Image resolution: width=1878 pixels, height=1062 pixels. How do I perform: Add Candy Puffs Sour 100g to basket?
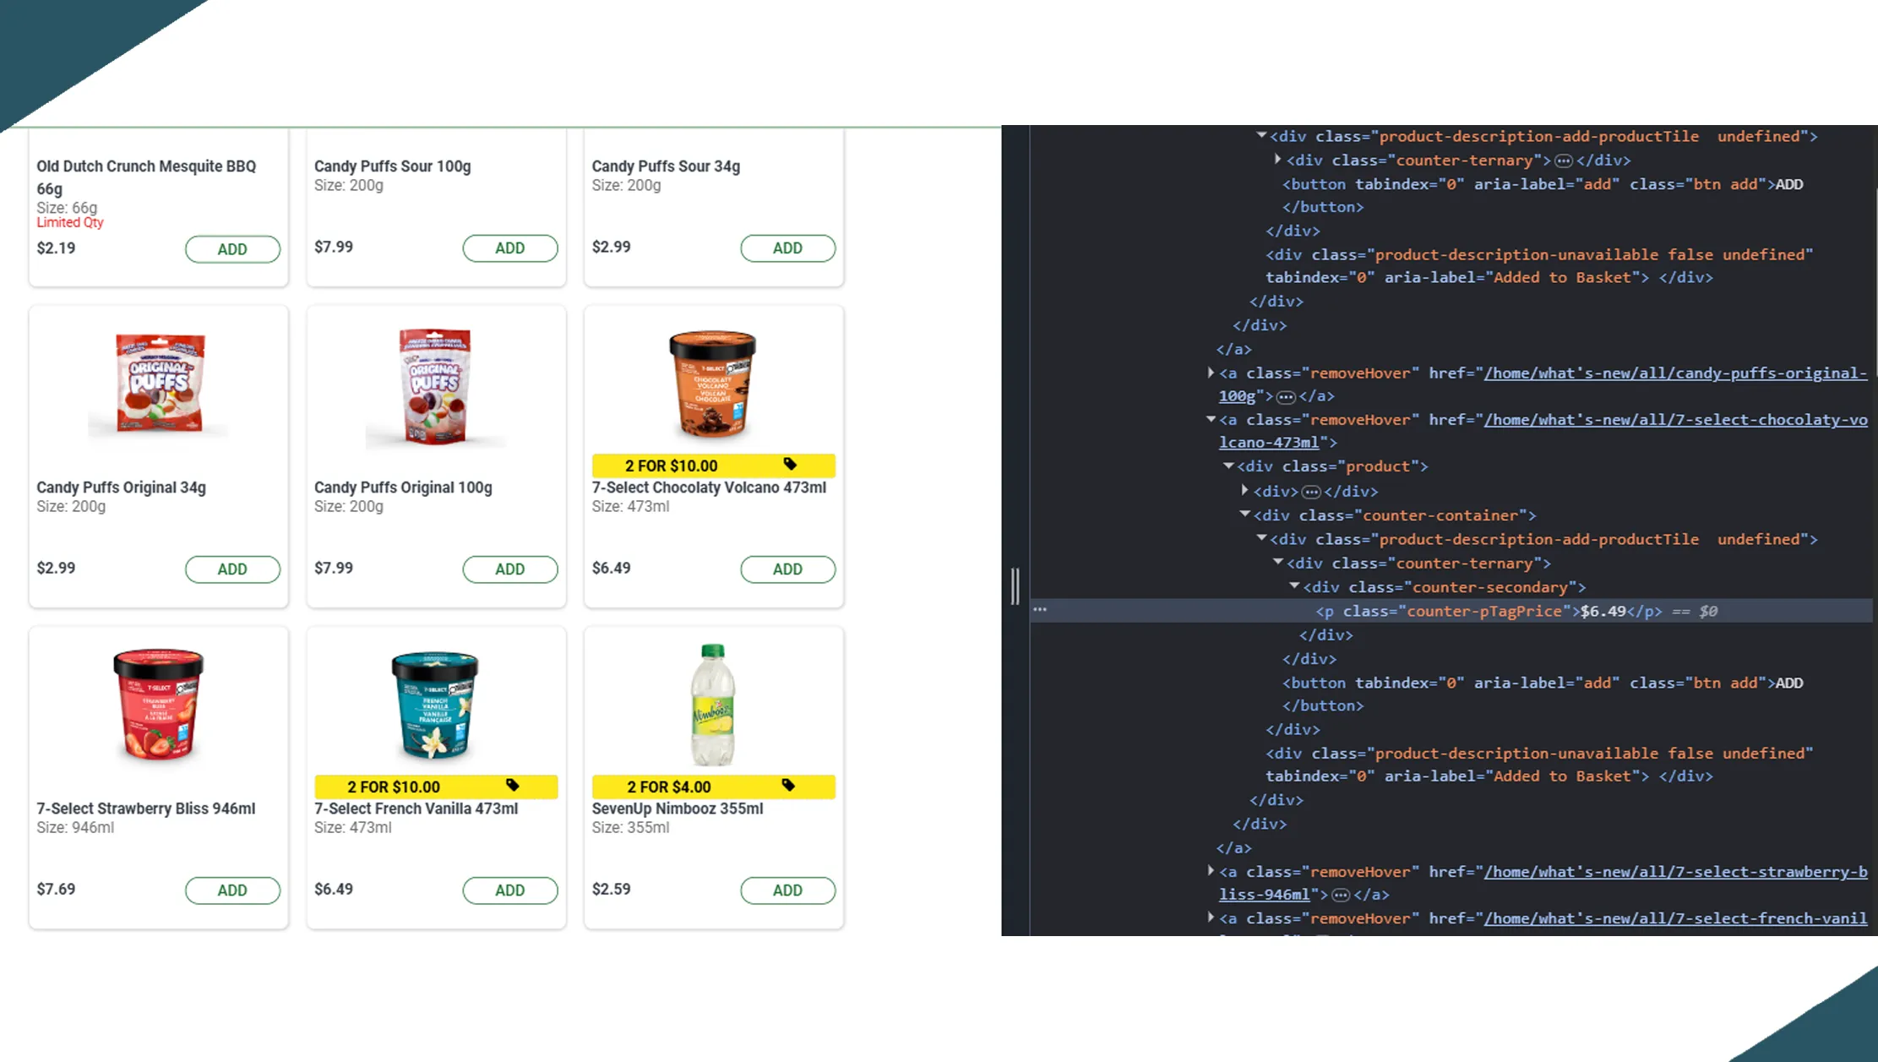click(509, 248)
